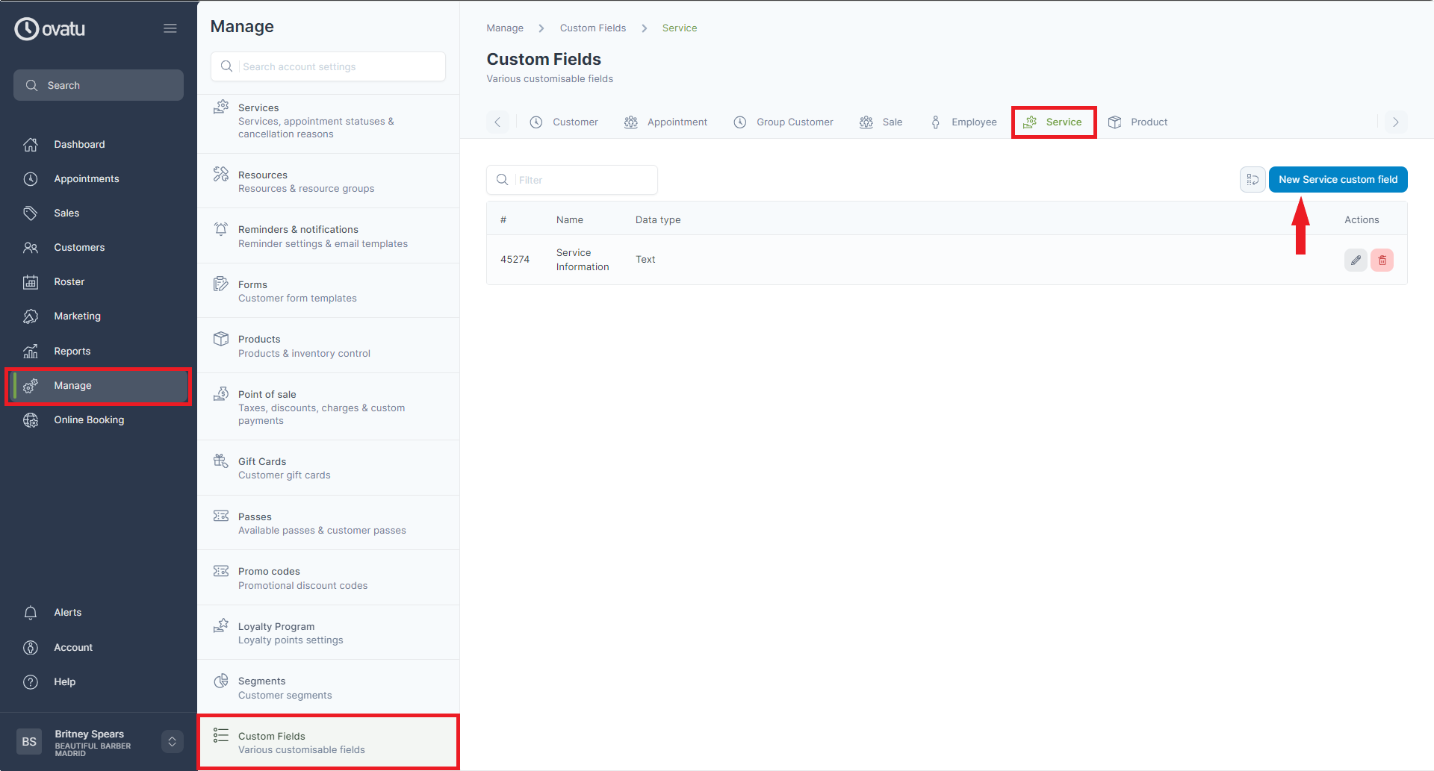Delete the Service Information field via trash icon
The height and width of the screenshot is (771, 1434).
pos(1382,260)
